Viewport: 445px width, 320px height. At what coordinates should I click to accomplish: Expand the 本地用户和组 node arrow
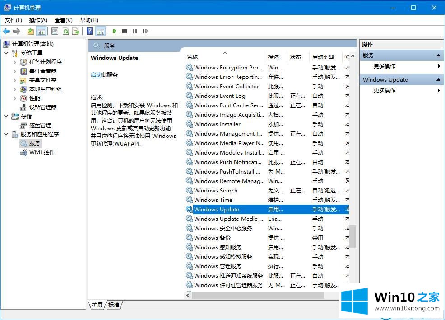coord(15,89)
